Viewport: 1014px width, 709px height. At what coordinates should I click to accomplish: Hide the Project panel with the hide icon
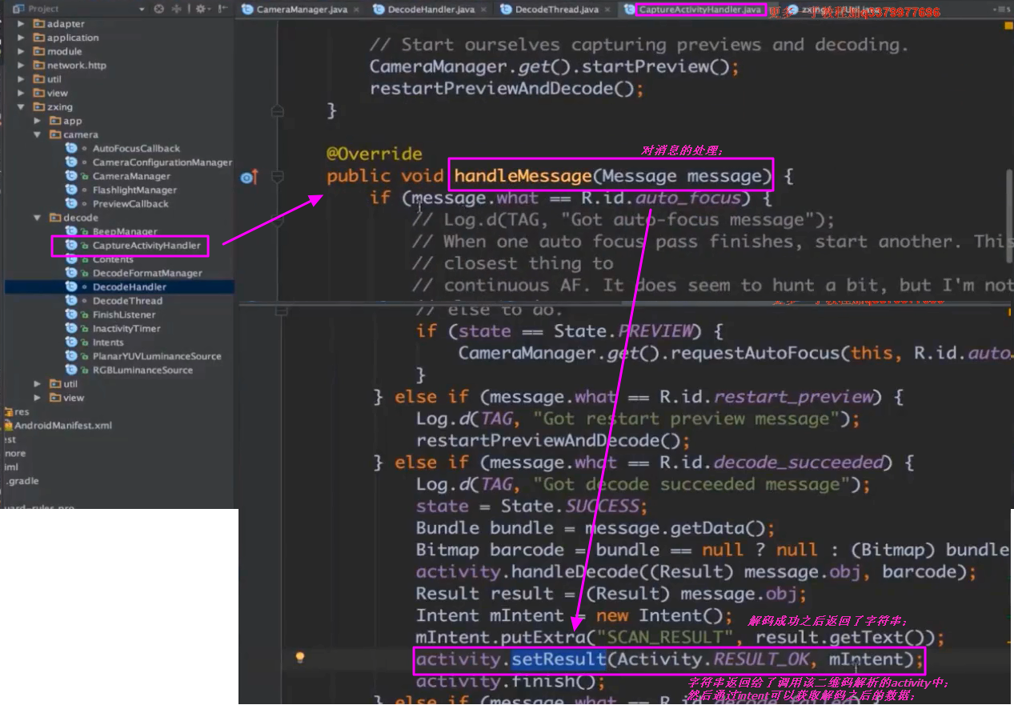coord(223,9)
